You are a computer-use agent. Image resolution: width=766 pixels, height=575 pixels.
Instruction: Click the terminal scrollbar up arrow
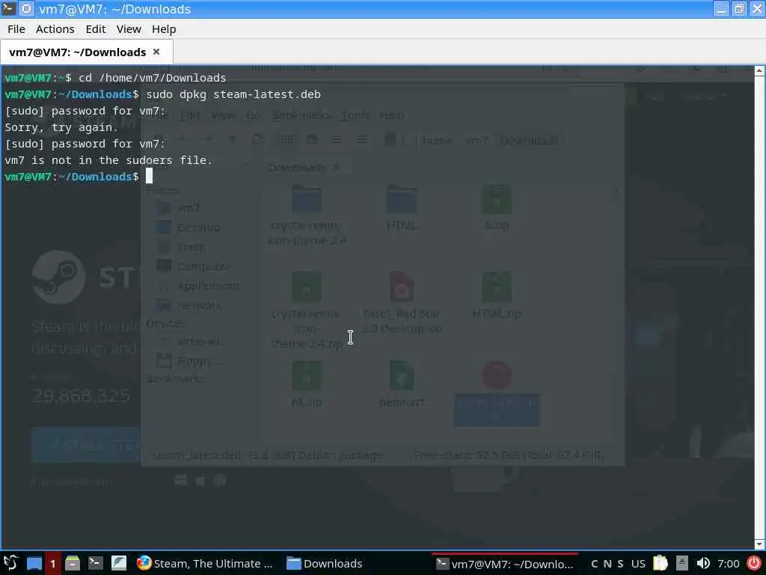pos(759,71)
